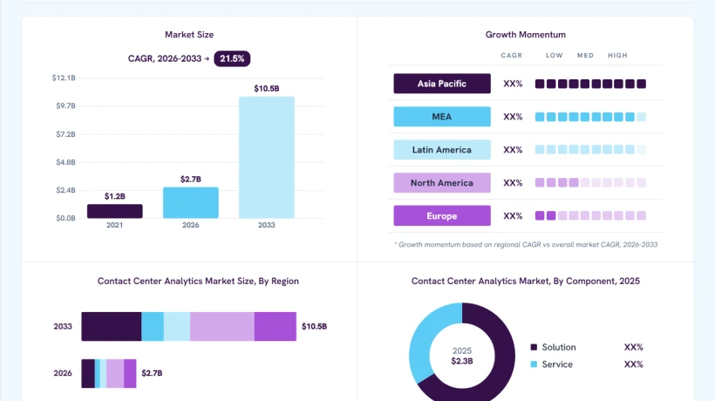Click the $10.5B label above 2033 bar
The image size is (715, 401).
click(267, 88)
